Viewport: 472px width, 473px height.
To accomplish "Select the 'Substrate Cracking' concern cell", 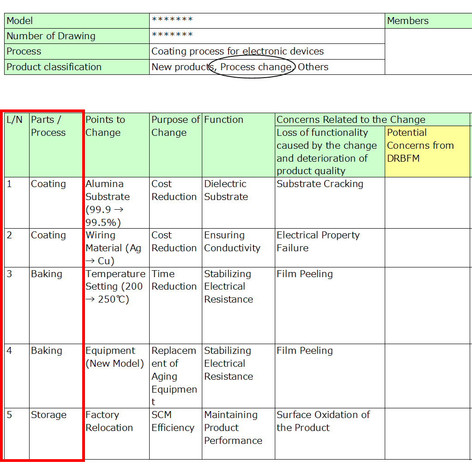I will 330,203.
